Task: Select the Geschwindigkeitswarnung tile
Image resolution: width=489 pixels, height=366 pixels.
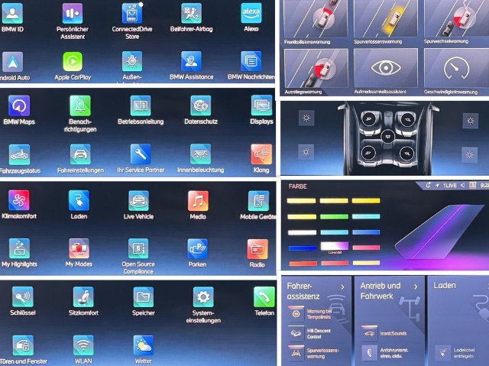Action: (x=455, y=70)
